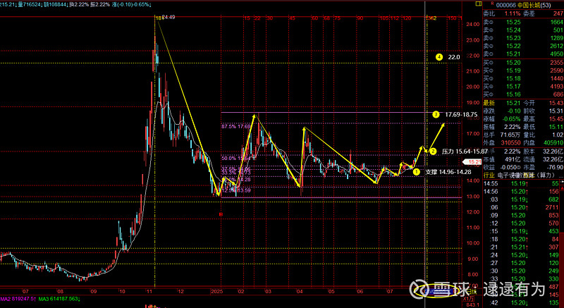
Task: Click the :09 tick row with volume 853
Action: (521, 215)
